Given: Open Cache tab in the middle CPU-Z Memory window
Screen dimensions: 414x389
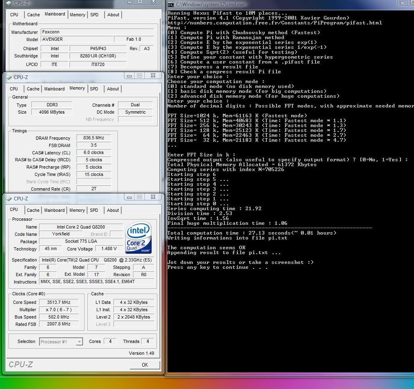Looking at the screenshot, I should [x=33, y=89].
